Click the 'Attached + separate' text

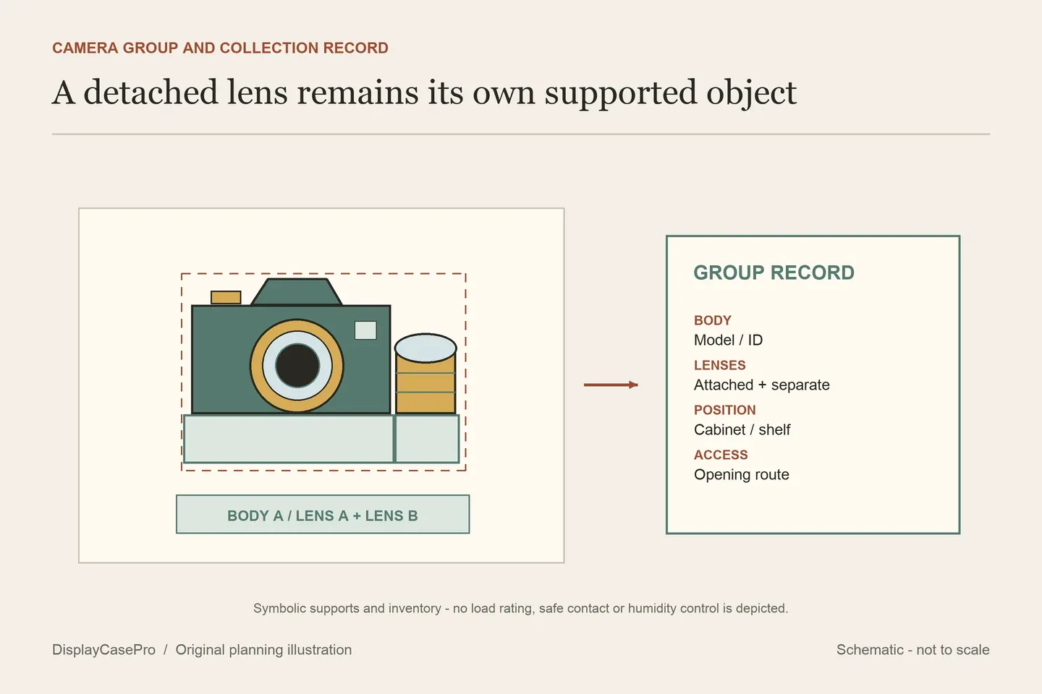pos(762,385)
